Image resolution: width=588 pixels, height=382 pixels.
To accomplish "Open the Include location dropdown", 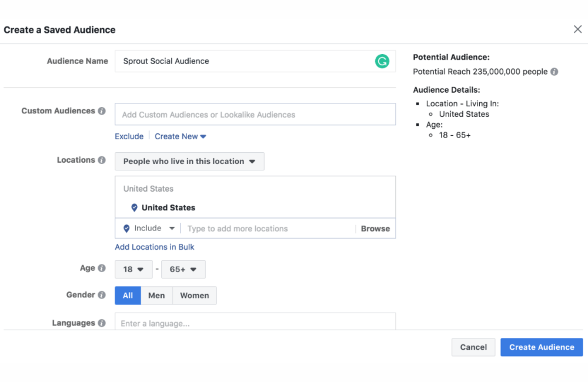I will (x=149, y=228).
